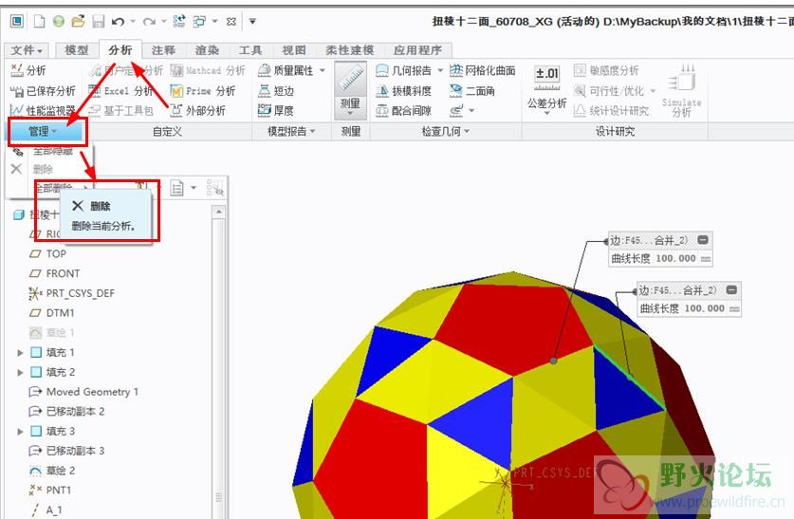The image size is (794, 519).
Task: Switch to the 视图 tab
Action: tap(294, 50)
